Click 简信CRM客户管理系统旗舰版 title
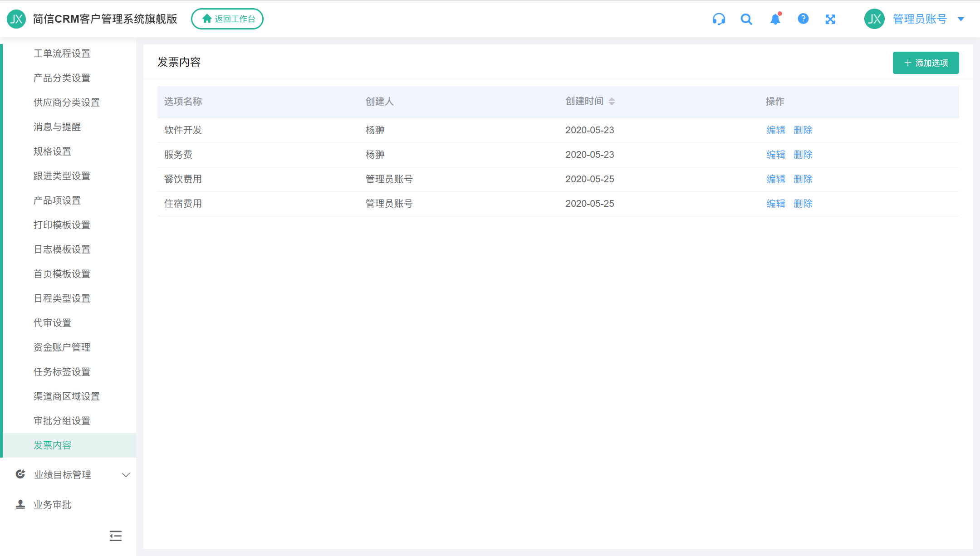 [x=105, y=19]
